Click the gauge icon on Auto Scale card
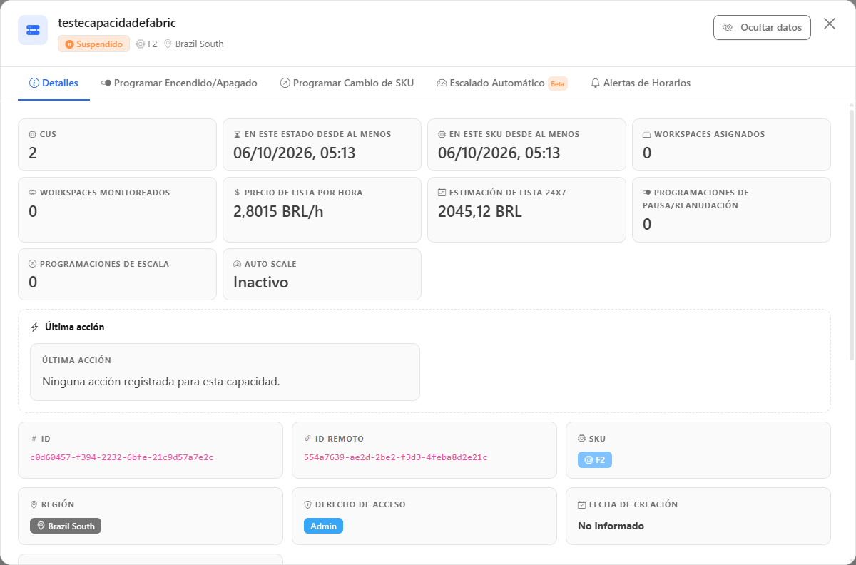856x565 pixels. click(238, 264)
